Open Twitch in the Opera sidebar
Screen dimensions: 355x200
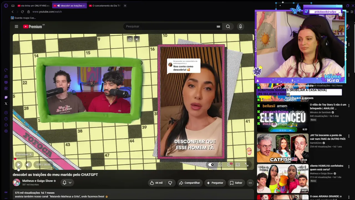pos(6,97)
